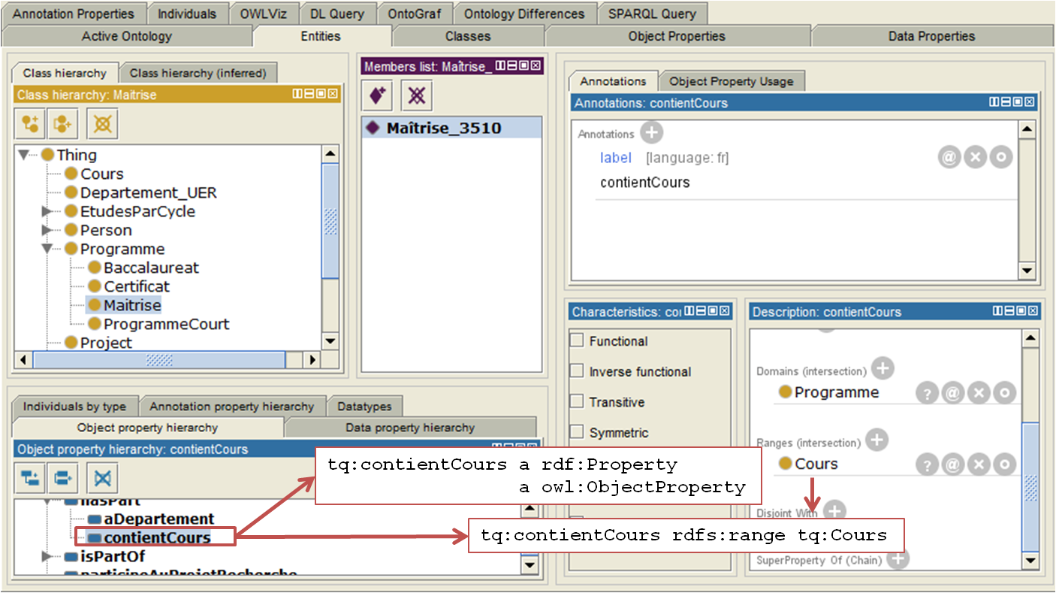Toggle the Transitive characteristic checkbox
Screen dimensions: 1056x593
tap(577, 401)
